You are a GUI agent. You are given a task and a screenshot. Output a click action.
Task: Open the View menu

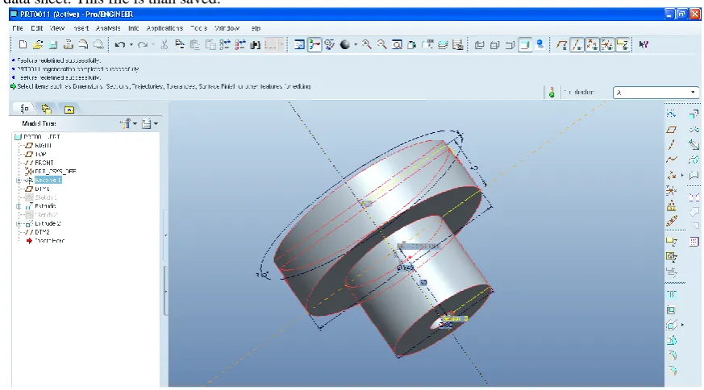[x=57, y=28]
